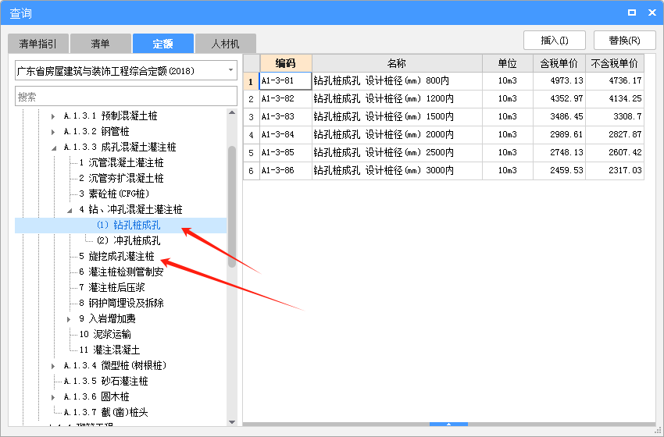This screenshot has height=437, width=664.
Task: Select 6 灌注桩检测管制安 in tree
Action: pyautogui.click(x=121, y=272)
